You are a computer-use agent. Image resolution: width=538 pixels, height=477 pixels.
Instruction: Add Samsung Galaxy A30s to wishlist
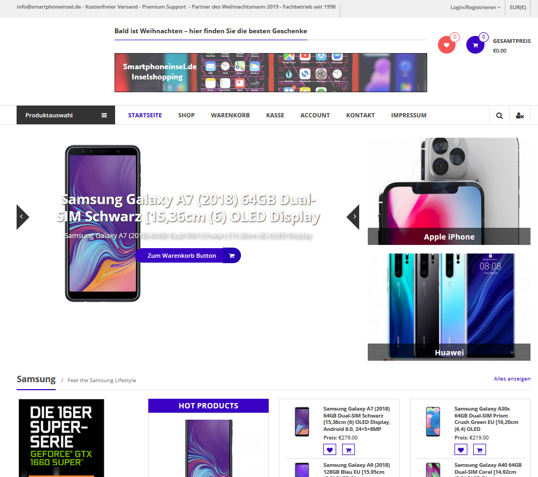click(x=461, y=450)
